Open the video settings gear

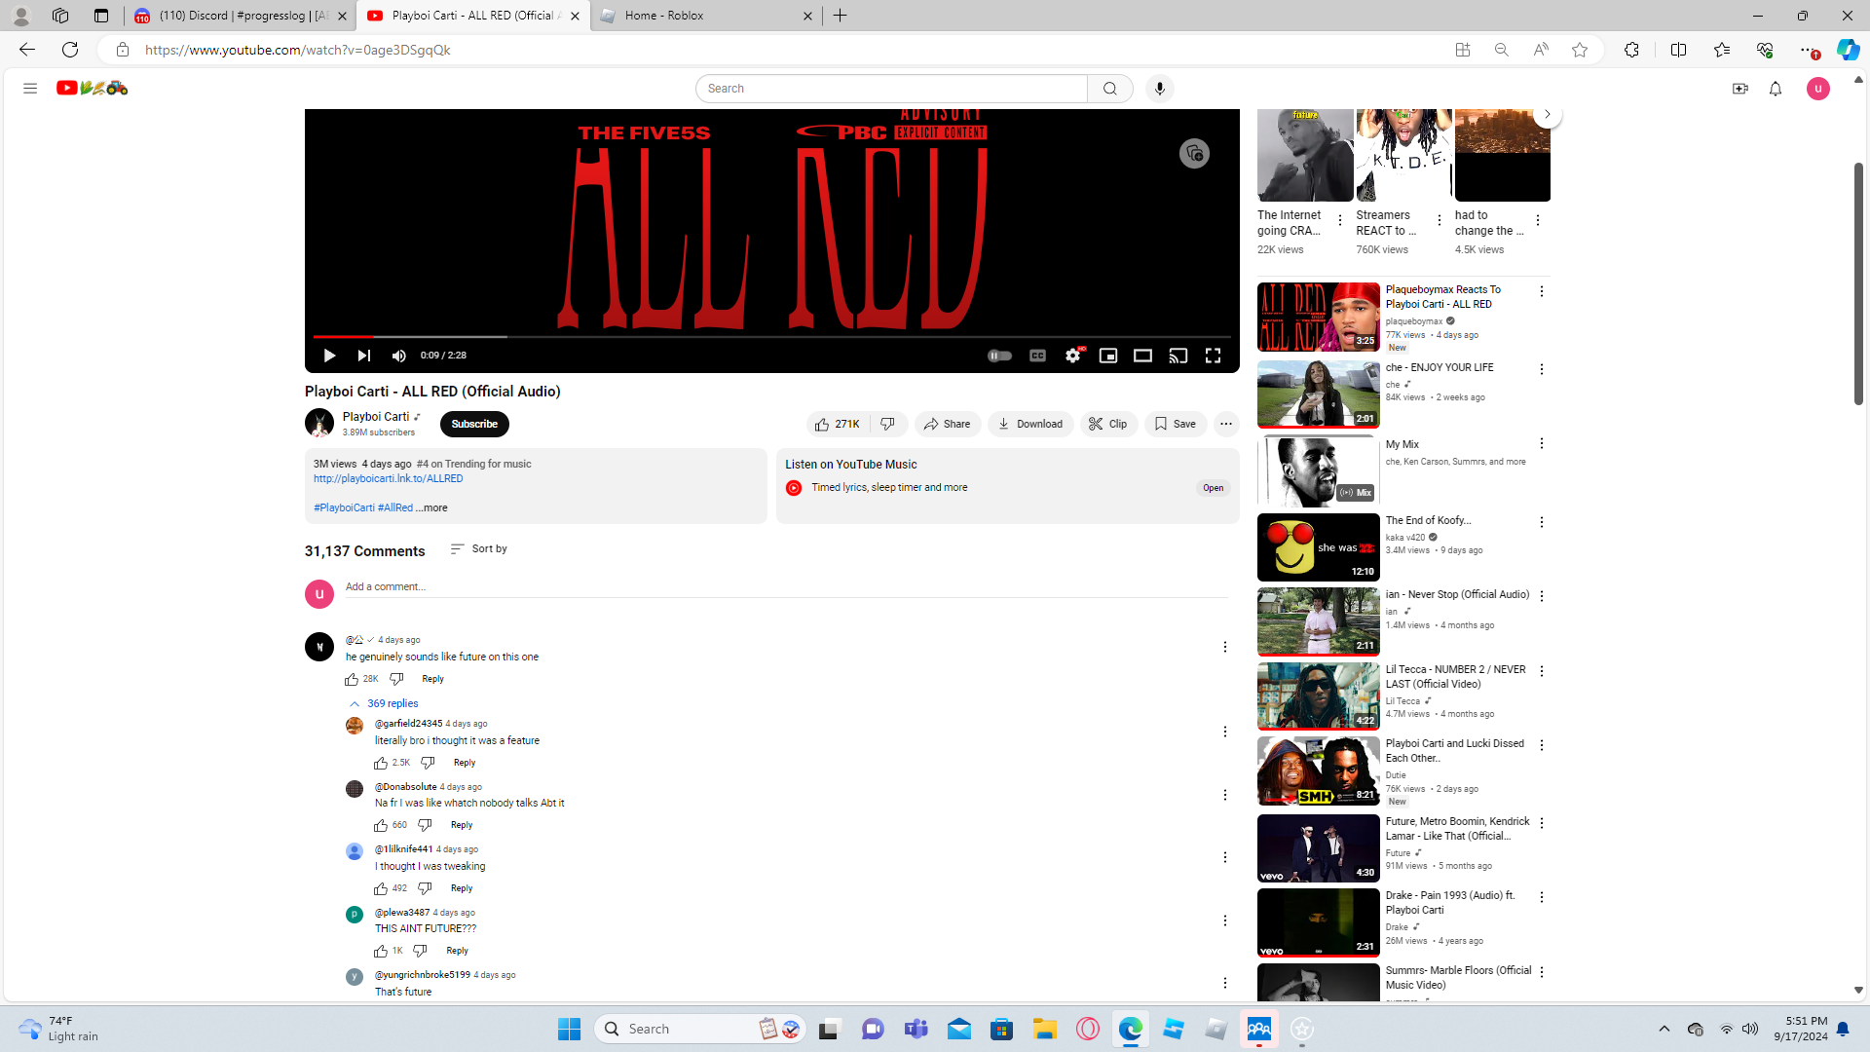(1072, 356)
